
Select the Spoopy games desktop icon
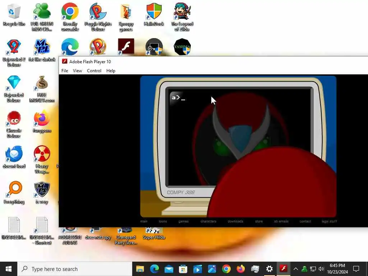(126, 17)
